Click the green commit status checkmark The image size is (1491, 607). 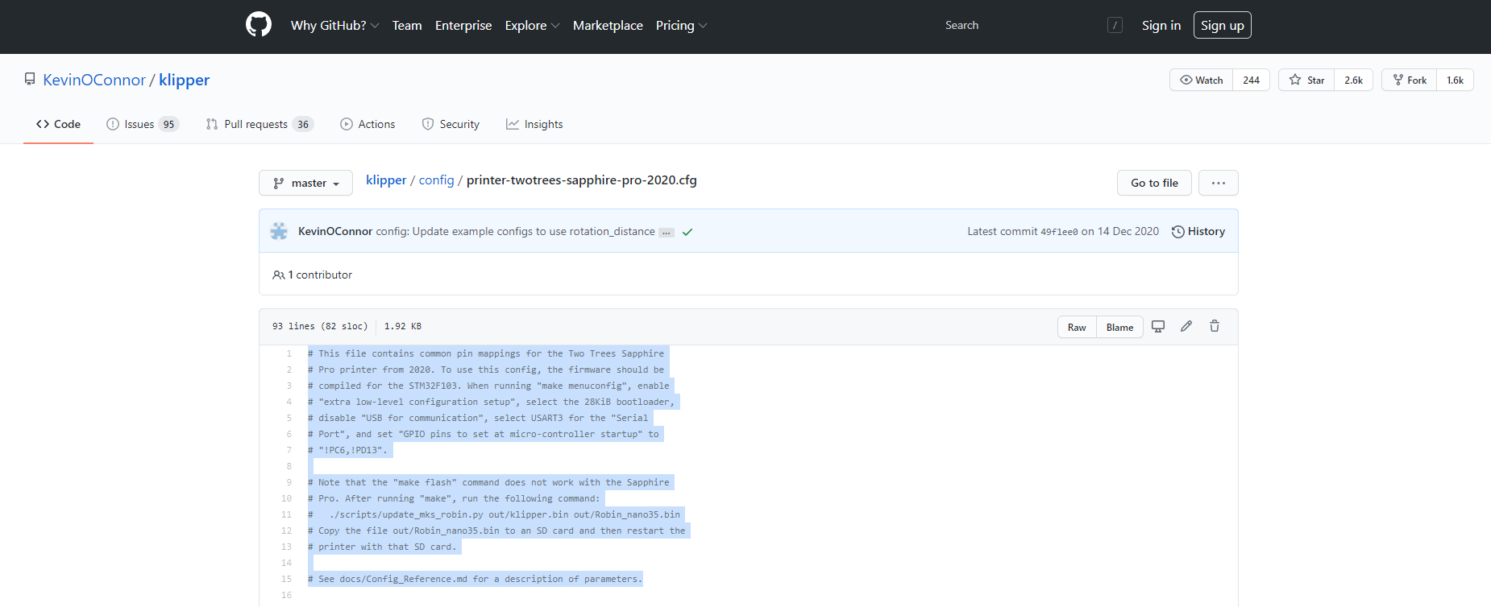(x=687, y=232)
